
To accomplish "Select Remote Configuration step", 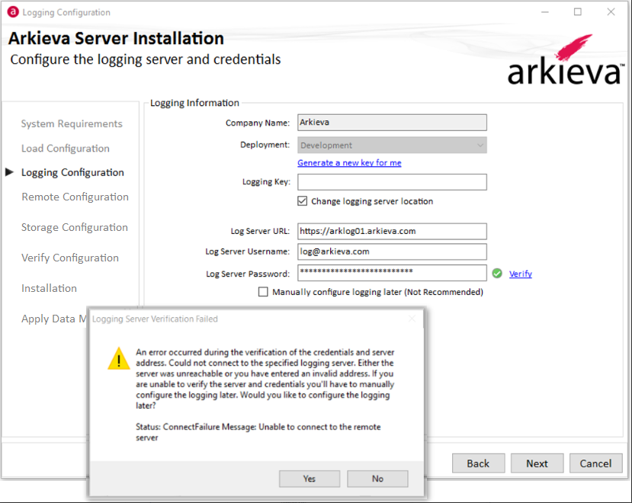I will (x=75, y=197).
